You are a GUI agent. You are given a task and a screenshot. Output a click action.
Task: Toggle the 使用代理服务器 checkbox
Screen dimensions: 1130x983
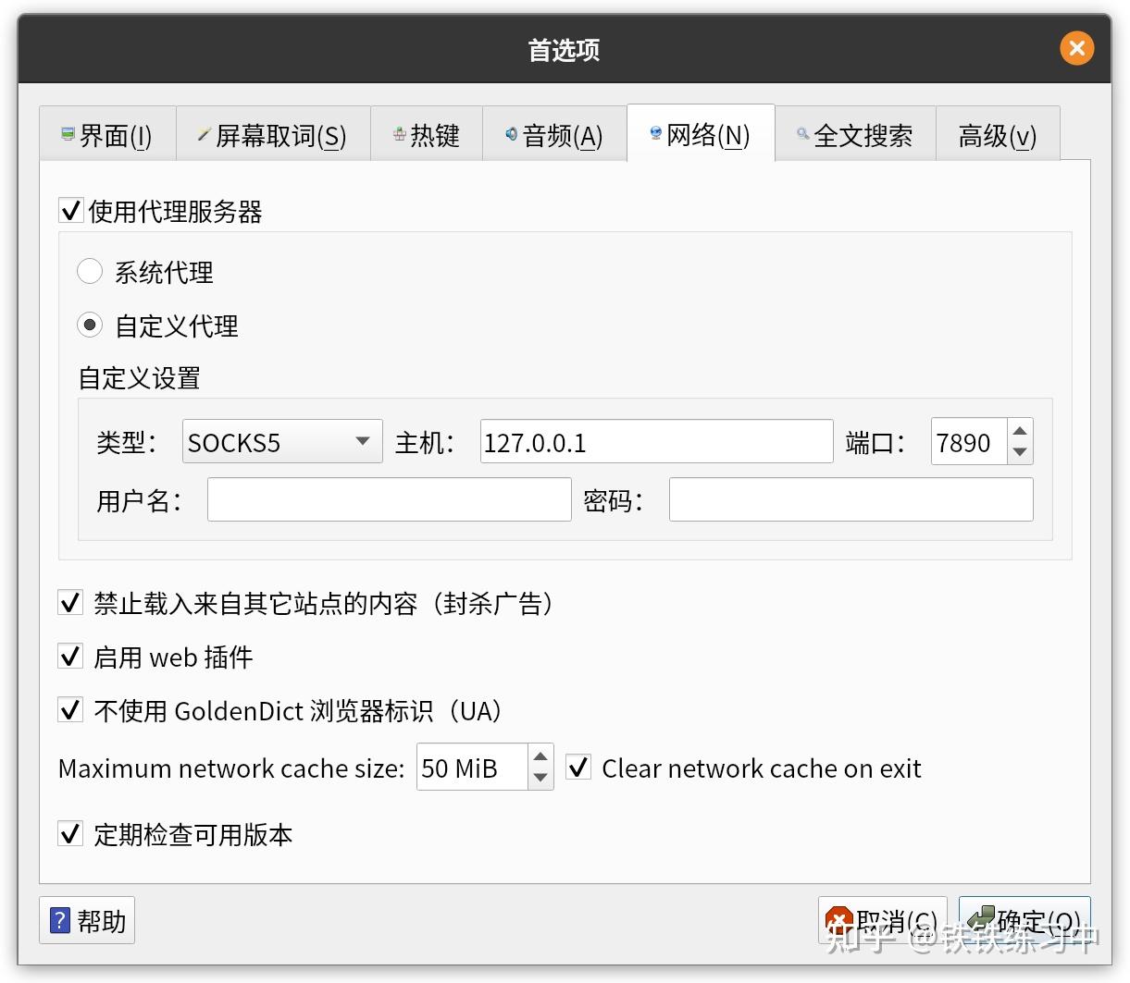pyautogui.click(x=71, y=211)
